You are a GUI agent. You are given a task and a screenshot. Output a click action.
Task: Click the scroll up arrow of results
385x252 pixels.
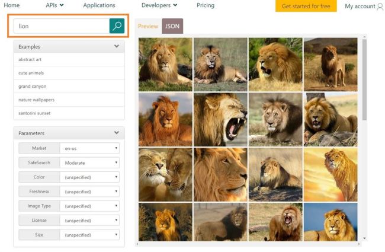[364, 37]
